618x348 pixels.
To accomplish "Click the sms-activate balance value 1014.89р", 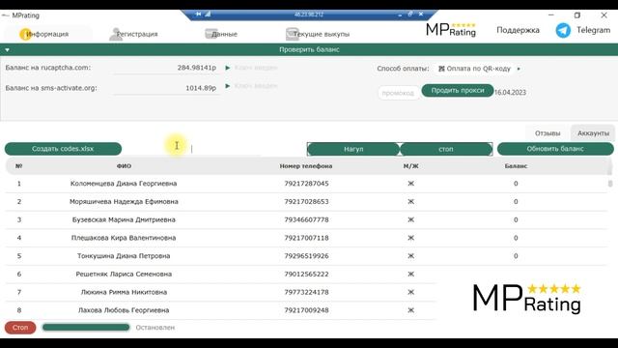I will coord(201,88).
